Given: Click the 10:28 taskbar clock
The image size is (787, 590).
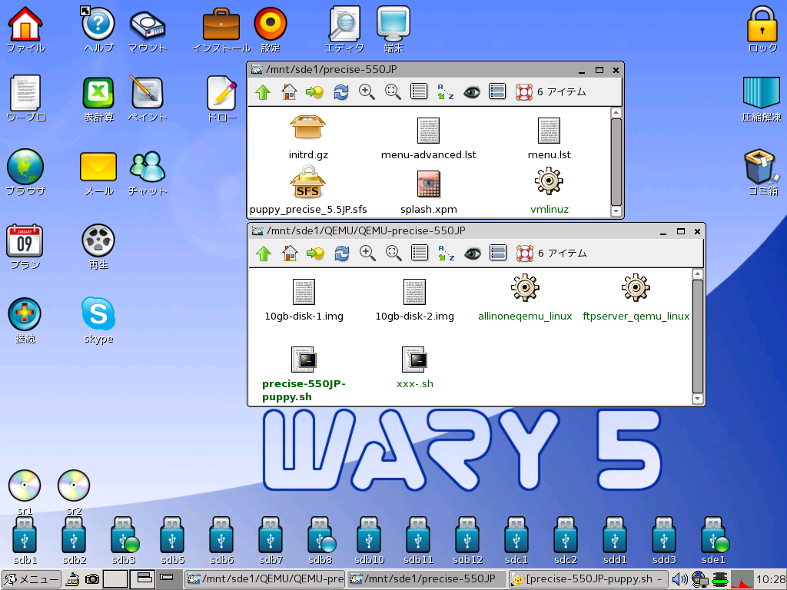Looking at the screenshot, I should pos(770,579).
